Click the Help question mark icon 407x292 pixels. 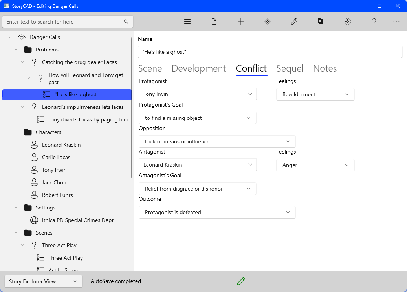click(x=374, y=22)
